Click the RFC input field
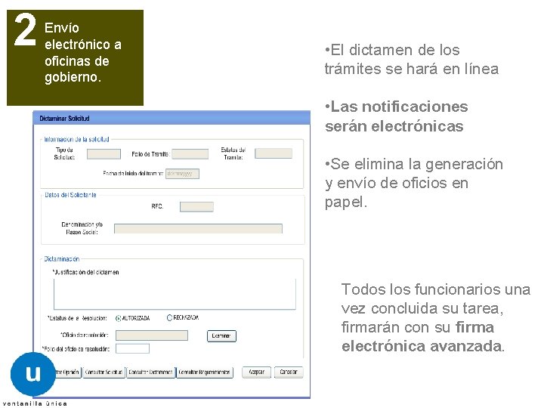This screenshot has width=544, height=408. [196, 207]
